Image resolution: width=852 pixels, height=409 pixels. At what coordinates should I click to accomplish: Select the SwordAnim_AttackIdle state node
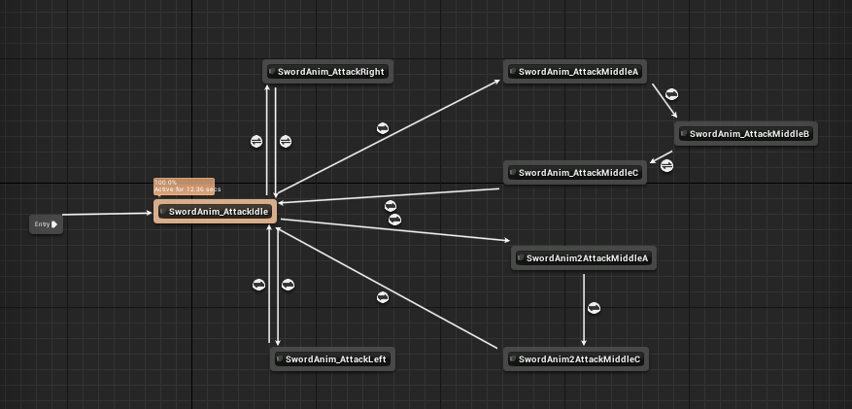(215, 211)
